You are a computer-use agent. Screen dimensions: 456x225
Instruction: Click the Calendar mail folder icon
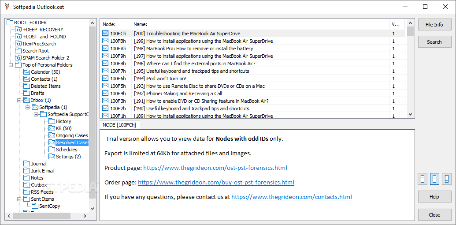pyautogui.click(x=27, y=72)
